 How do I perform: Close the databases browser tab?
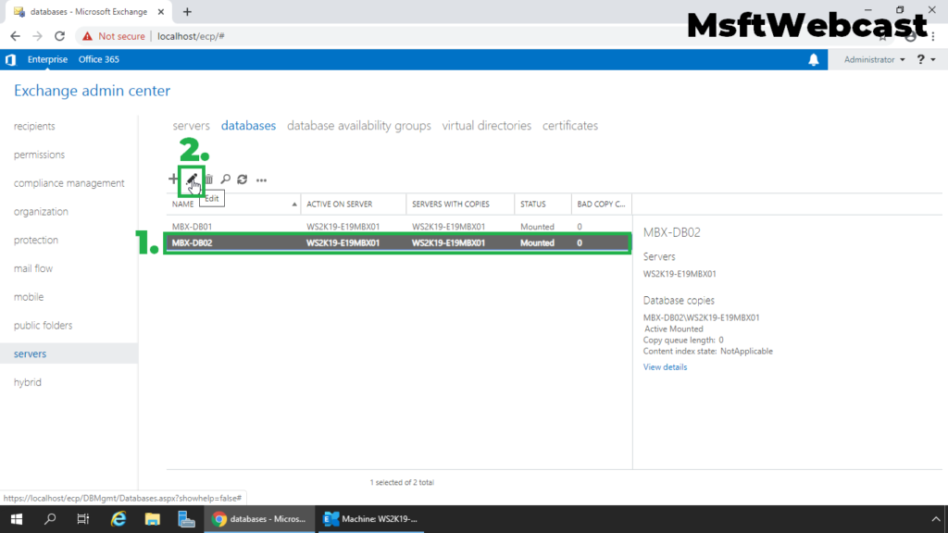coord(161,11)
